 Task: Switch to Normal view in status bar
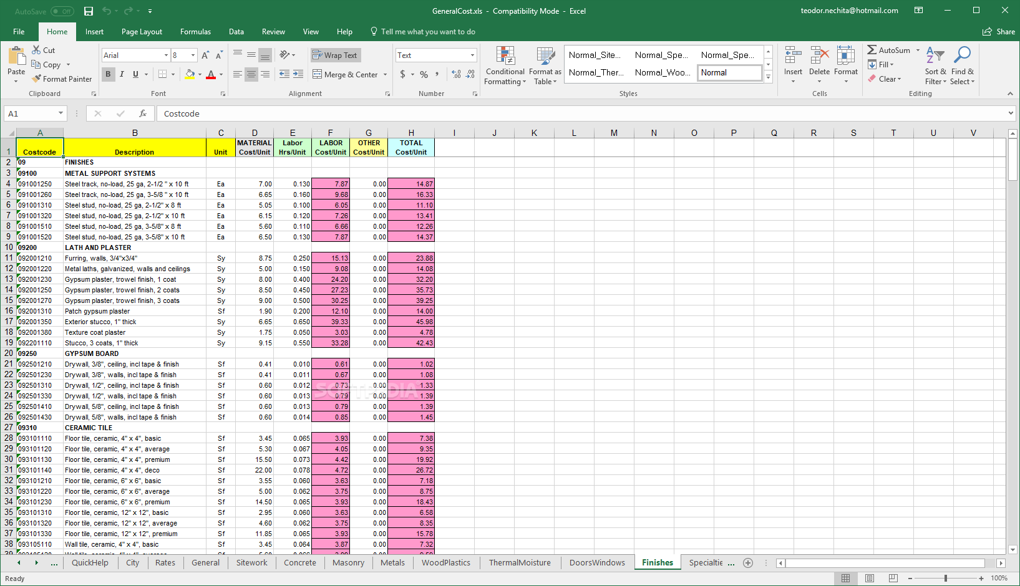coord(845,578)
